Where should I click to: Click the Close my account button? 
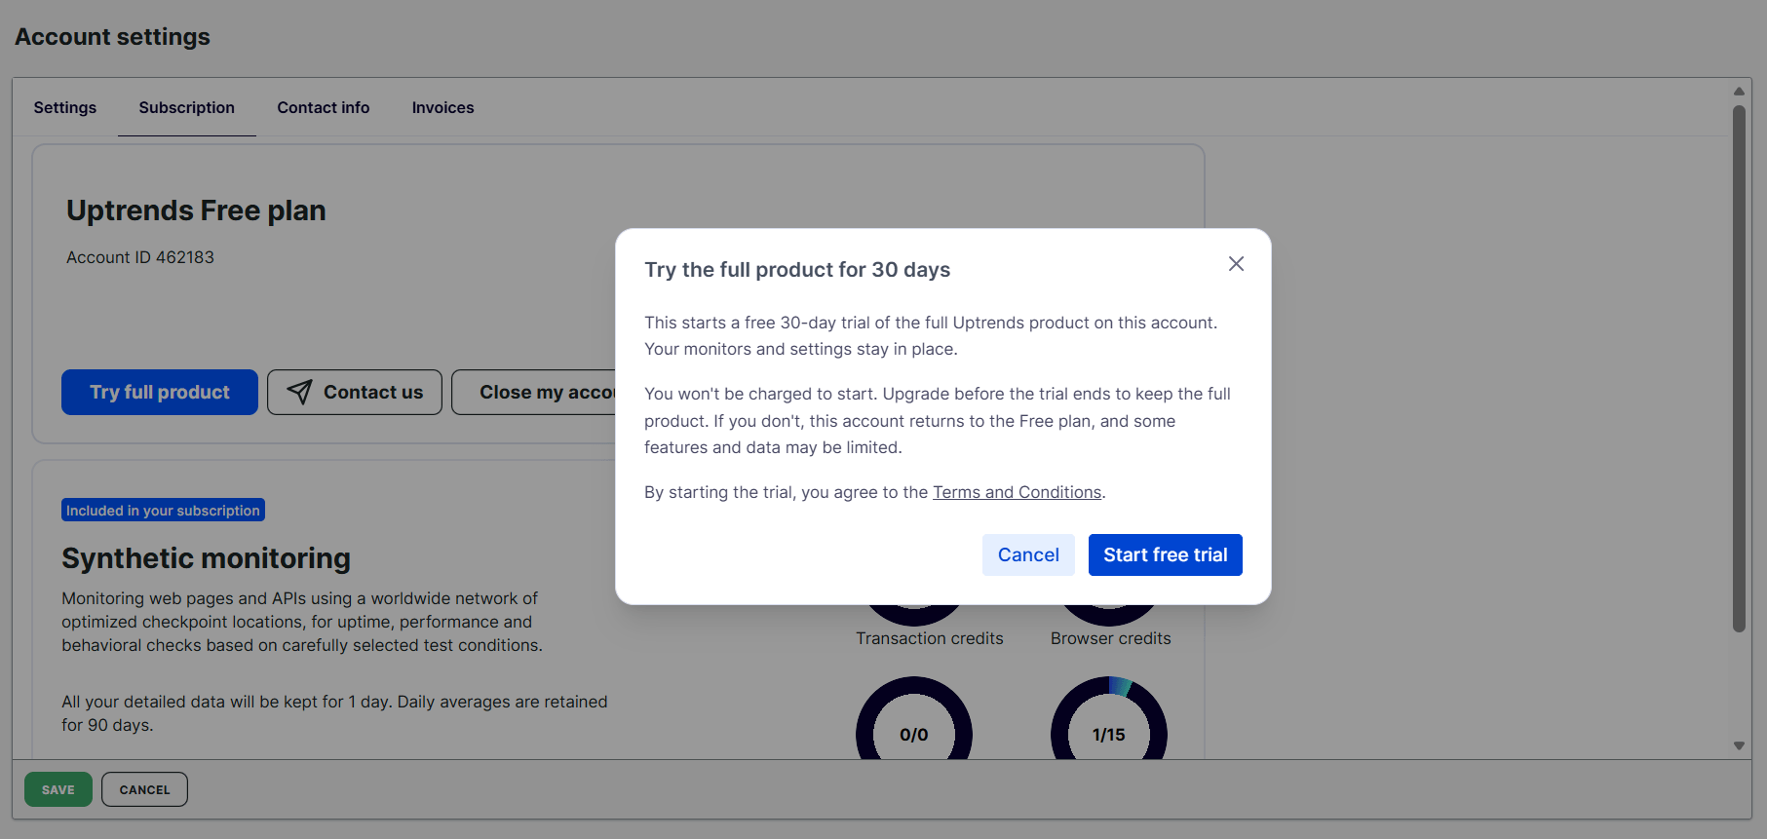[534, 392]
